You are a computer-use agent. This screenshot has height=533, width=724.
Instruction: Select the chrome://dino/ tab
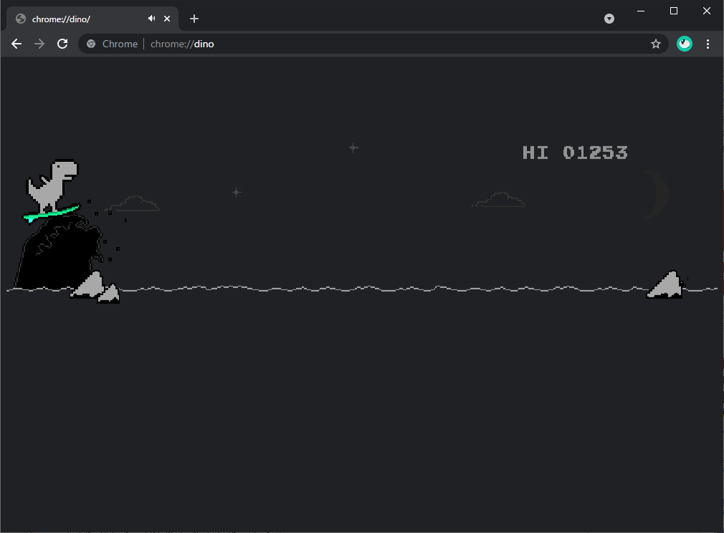(92, 19)
